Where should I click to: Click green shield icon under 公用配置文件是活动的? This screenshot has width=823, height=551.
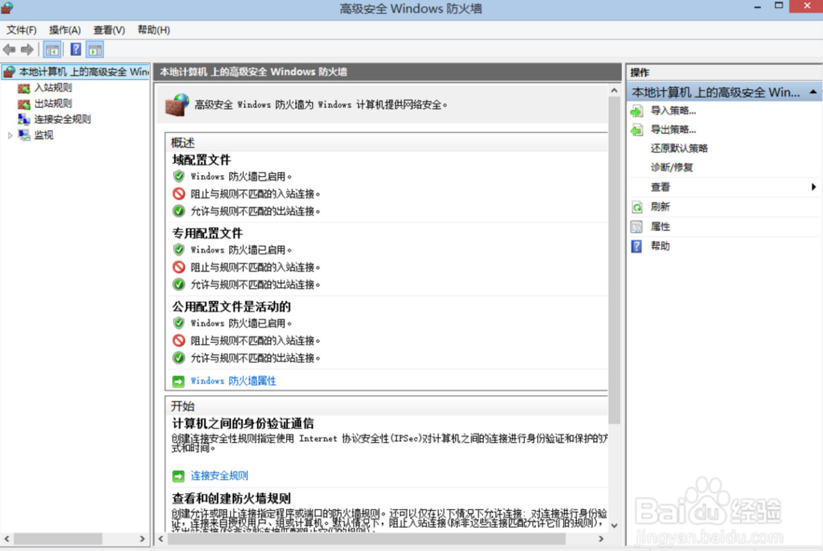pos(179,323)
